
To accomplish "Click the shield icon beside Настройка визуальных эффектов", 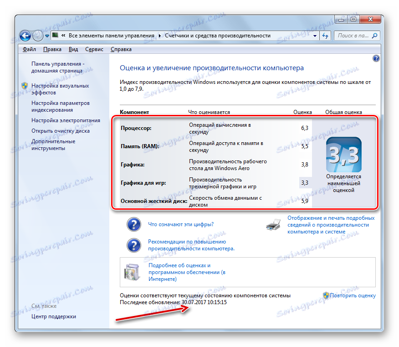I will [x=25, y=86].
